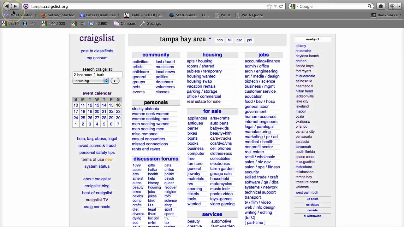The height and width of the screenshot is (227, 404).
Task: Open the my account link
Action: 97,58
